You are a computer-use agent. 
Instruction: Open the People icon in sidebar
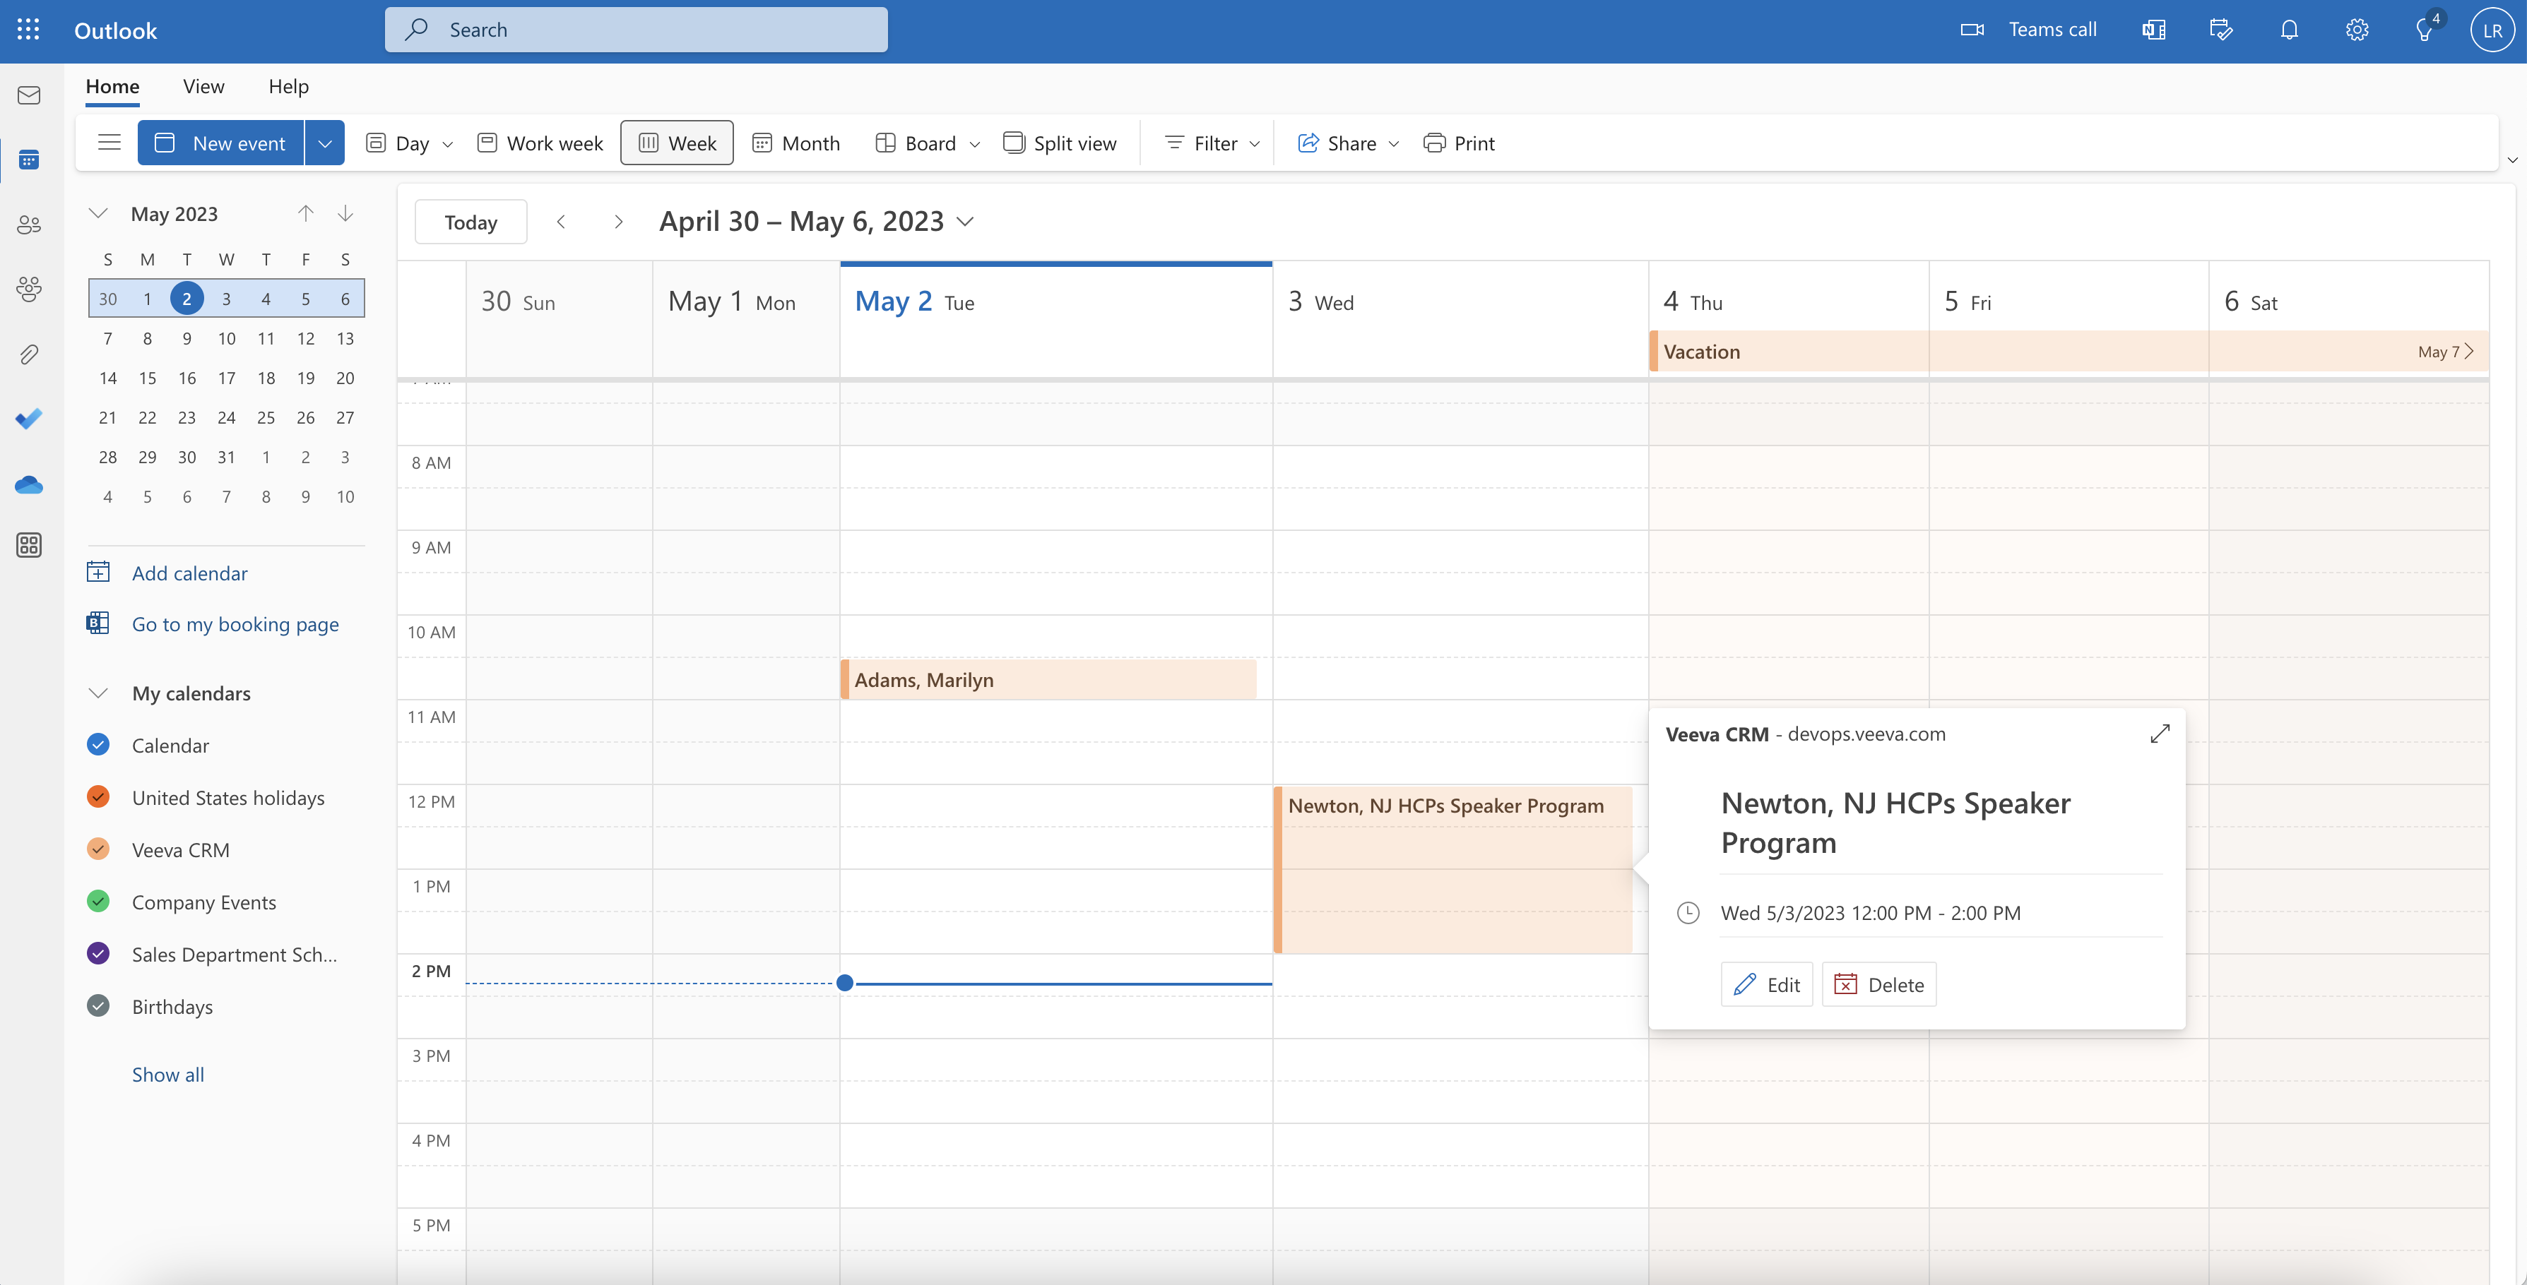point(28,225)
